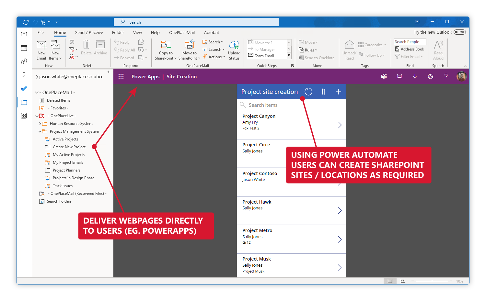
Task: Open the Categorize dropdown
Action: coord(372,45)
